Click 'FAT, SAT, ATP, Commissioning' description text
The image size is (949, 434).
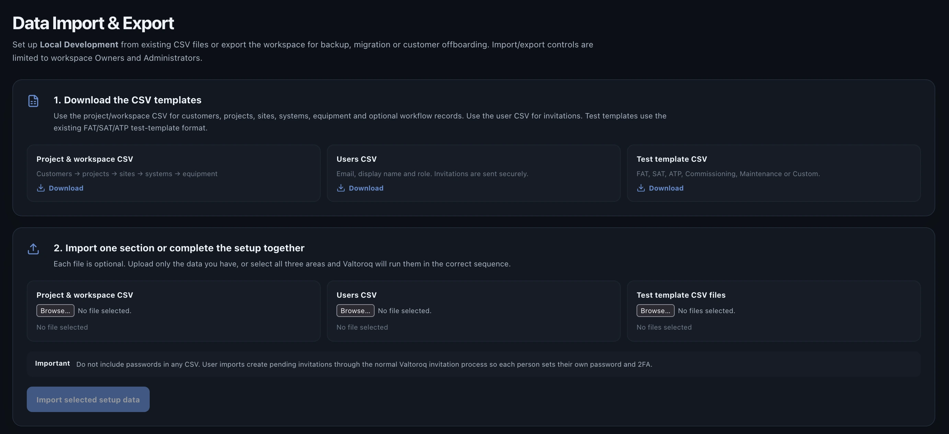[x=728, y=173]
